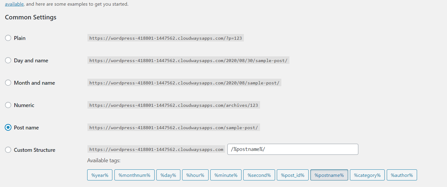
Task: Choose the Day and name radio option
Action: tap(8, 61)
